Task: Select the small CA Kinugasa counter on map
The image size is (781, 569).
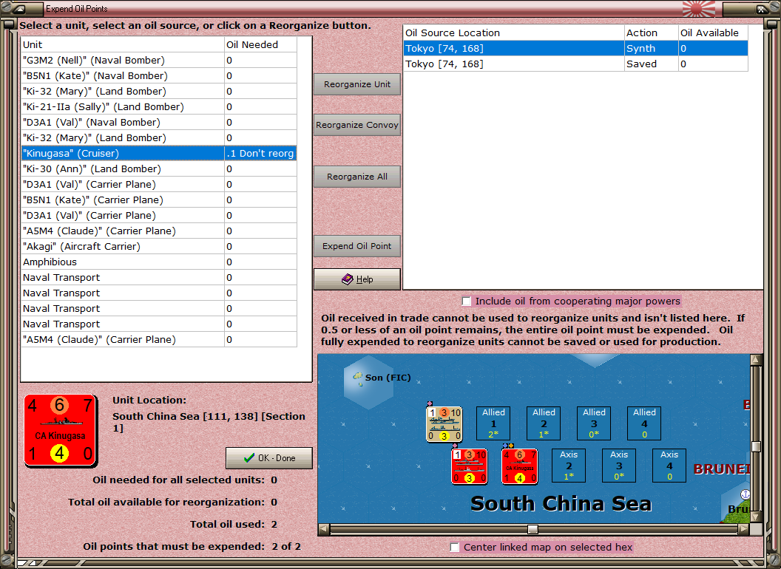Action: pos(519,466)
